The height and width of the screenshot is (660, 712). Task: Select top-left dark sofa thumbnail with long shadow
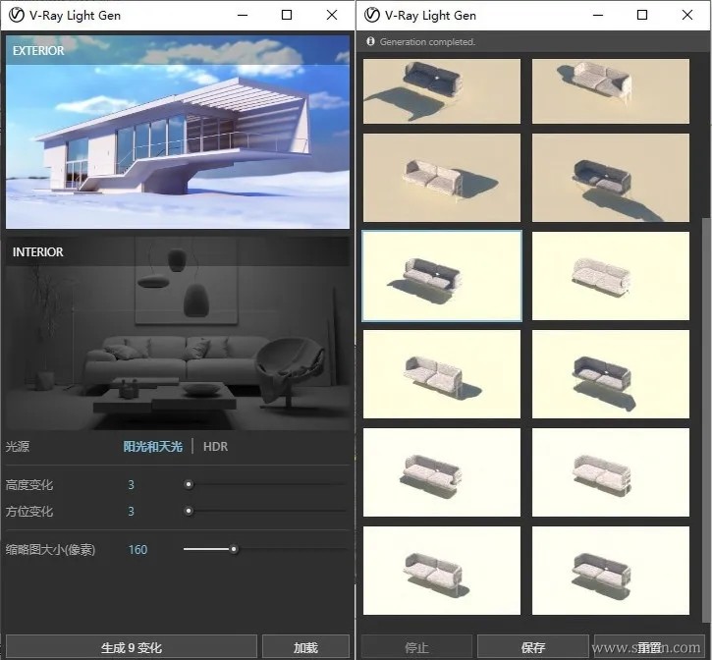pyautogui.click(x=442, y=90)
